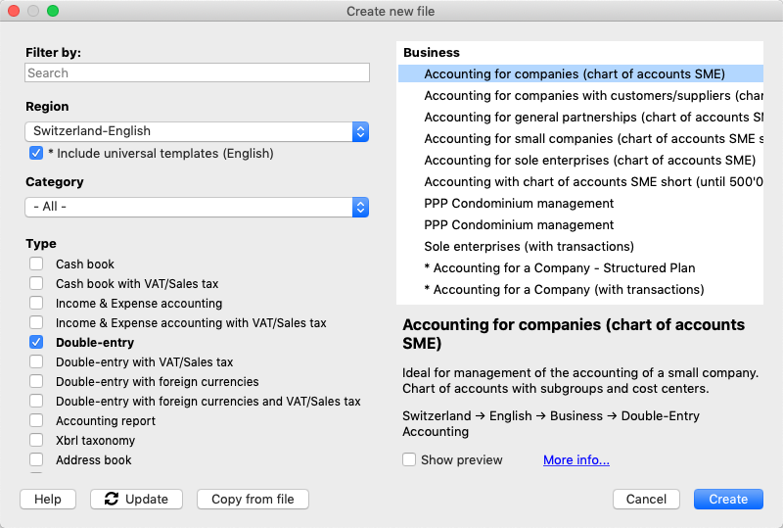The height and width of the screenshot is (528, 783).
Task: Check Xbrl taxonomy type checkbox
Action: 36,441
